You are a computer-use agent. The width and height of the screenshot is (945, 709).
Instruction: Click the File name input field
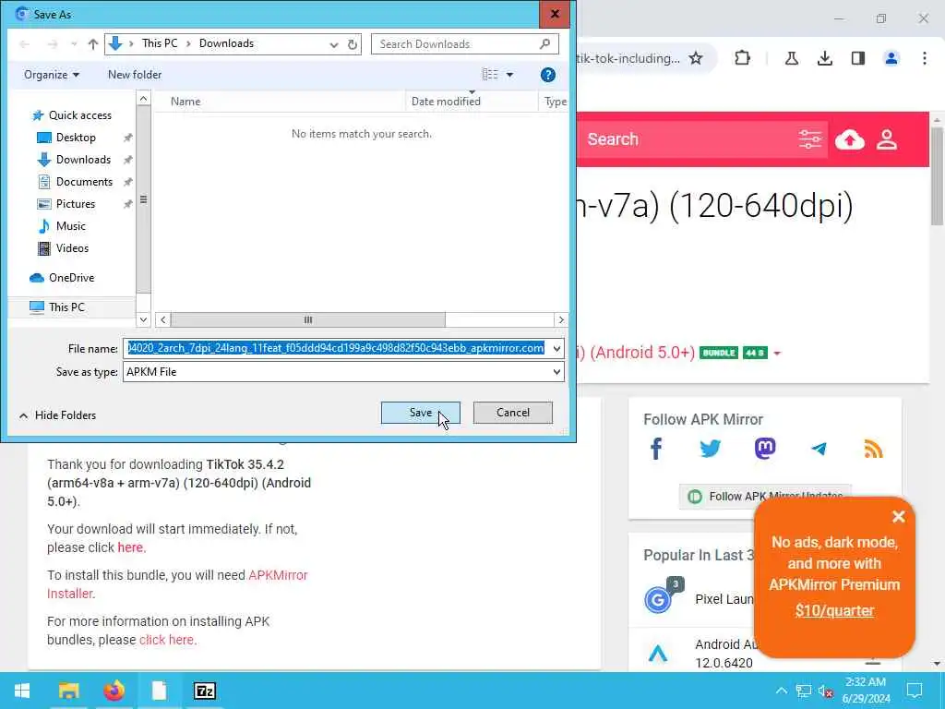[x=336, y=348]
